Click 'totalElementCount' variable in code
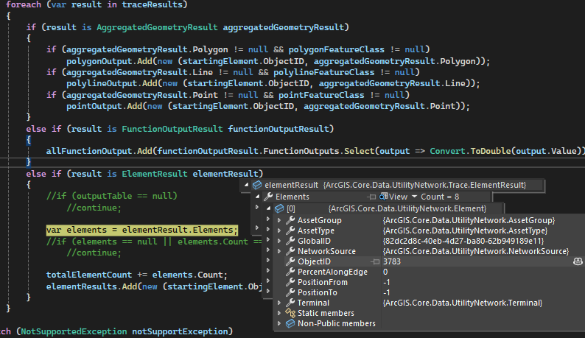The width and height of the screenshot is (585, 338). (89, 275)
